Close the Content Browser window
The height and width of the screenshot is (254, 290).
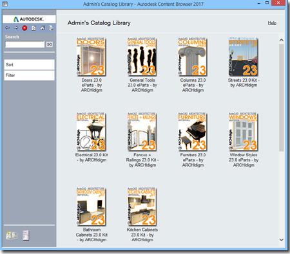[278, 3]
